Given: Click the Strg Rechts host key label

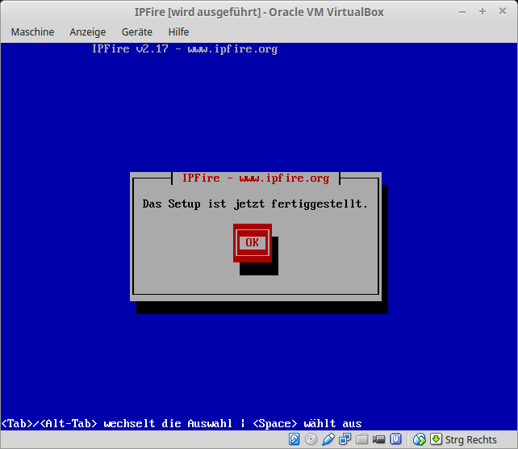Looking at the screenshot, I should (x=470, y=440).
